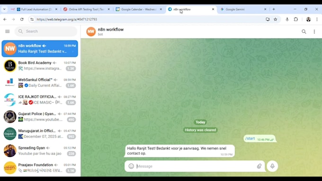
Task: Switch to the Online API Testing Tool tab
Action: 87,9
